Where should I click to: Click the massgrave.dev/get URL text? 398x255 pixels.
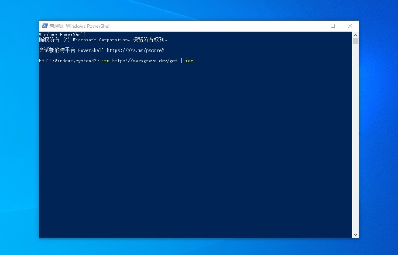tap(144, 61)
